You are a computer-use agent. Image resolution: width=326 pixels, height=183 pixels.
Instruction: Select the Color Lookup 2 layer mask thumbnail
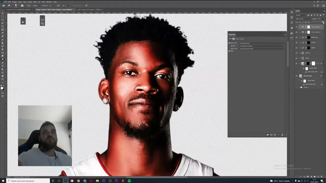[x=309, y=32]
